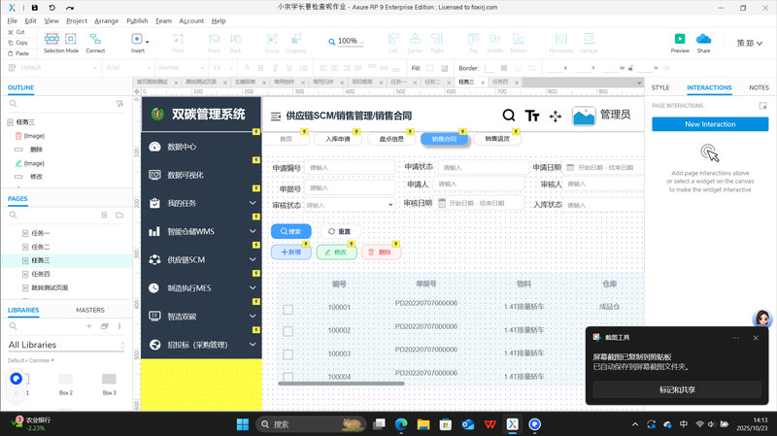777x436 pixels.
Task: Select page 任务二 in Pages tree
Action: (x=40, y=247)
